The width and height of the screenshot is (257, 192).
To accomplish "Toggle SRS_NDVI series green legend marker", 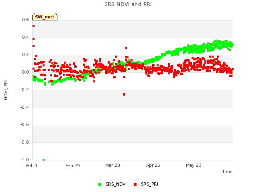I will click(x=100, y=184).
